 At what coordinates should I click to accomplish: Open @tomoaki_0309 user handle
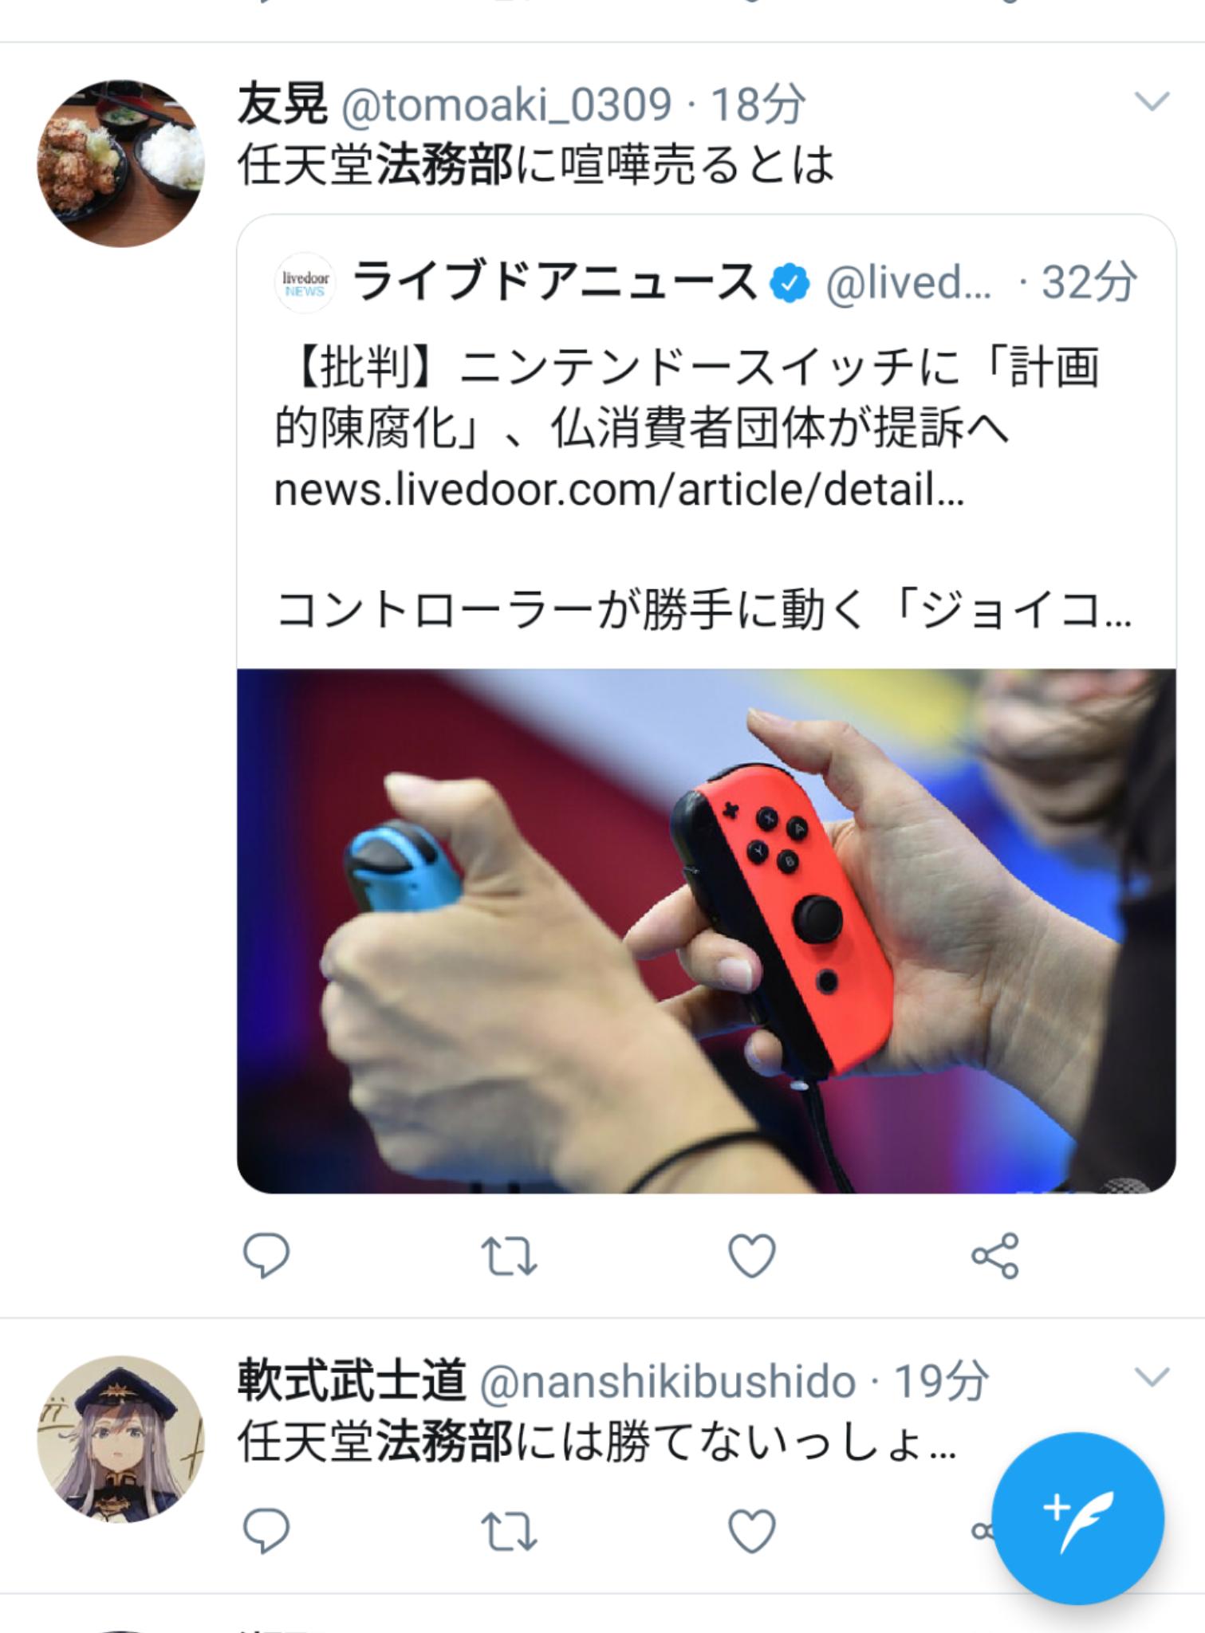point(506,104)
